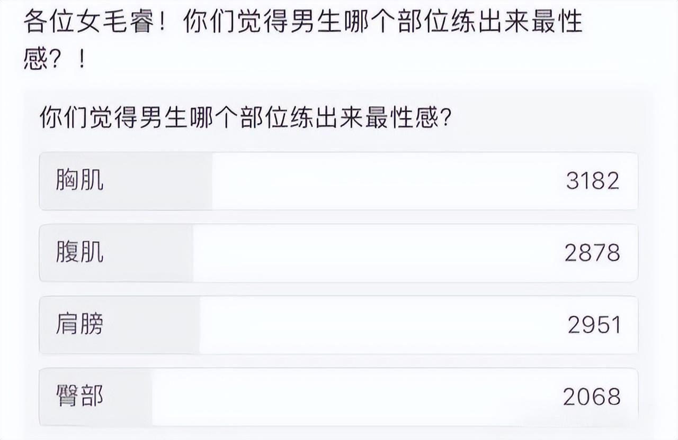Click the white unfilled area of 肩膀 bar
This screenshot has width=678, height=440.
click(418, 325)
